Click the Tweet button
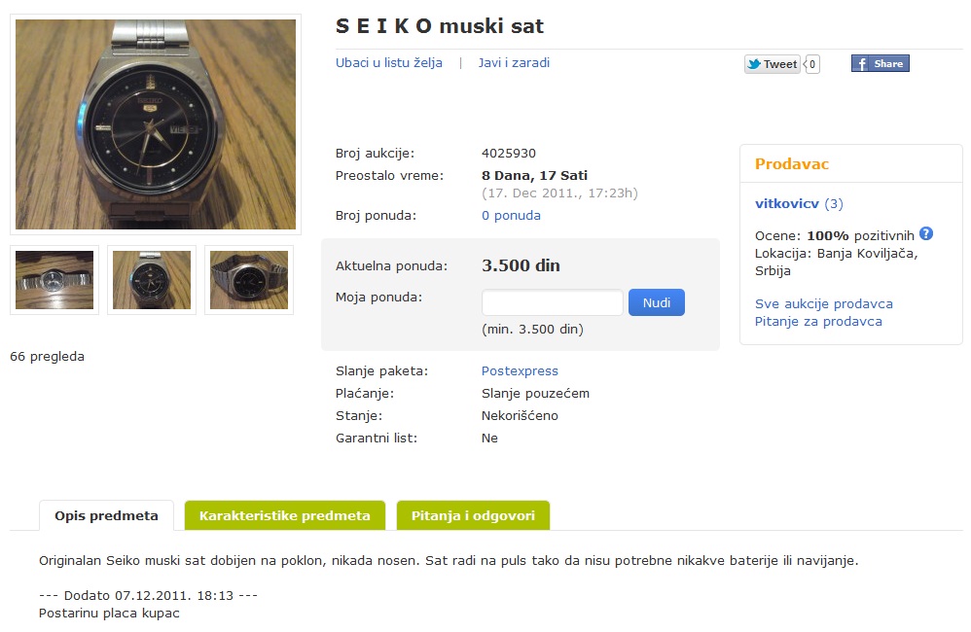The image size is (971, 632). click(x=773, y=64)
